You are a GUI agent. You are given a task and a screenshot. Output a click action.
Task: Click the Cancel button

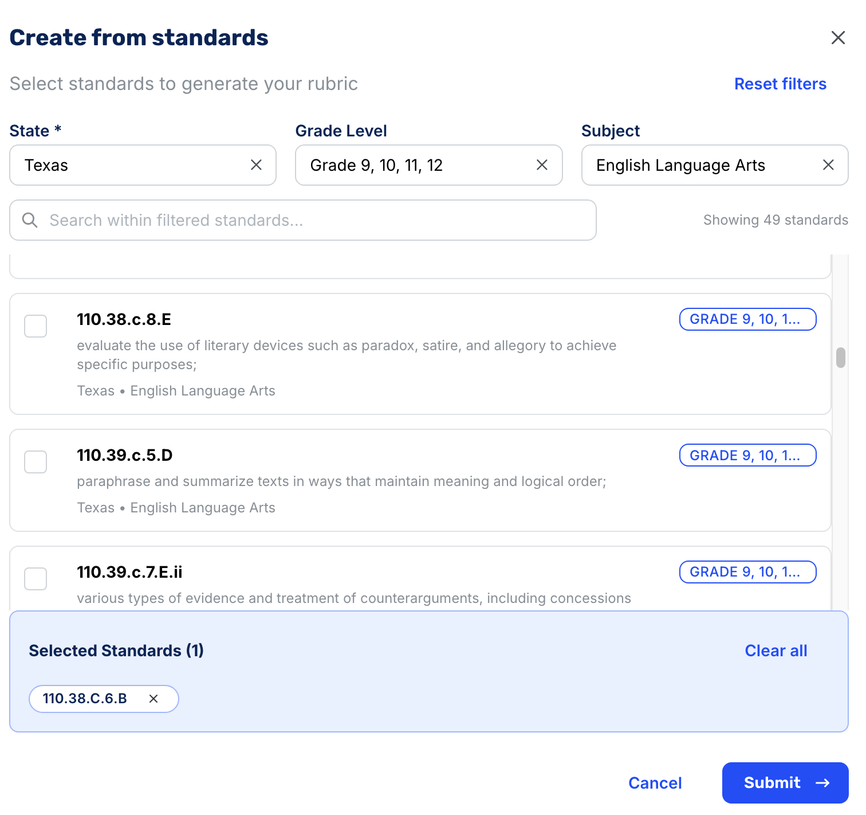tap(655, 783)
